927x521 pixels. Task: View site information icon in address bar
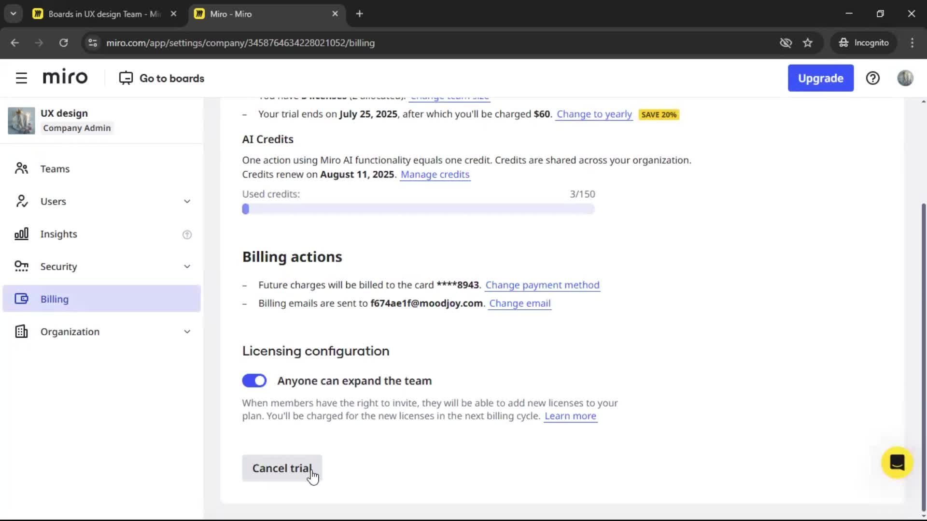[x=93, y=42]
